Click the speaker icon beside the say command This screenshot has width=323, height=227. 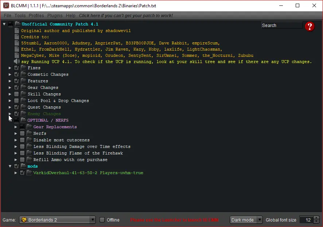pyautogui.click(x=17, y=62)
